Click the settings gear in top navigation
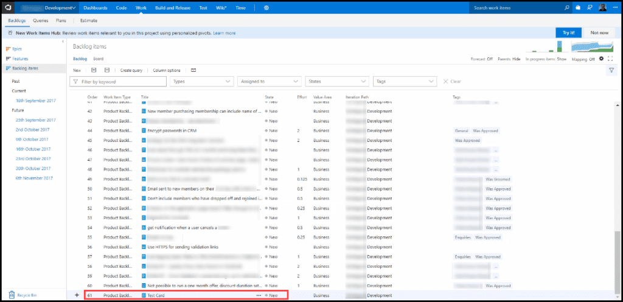 267,8
